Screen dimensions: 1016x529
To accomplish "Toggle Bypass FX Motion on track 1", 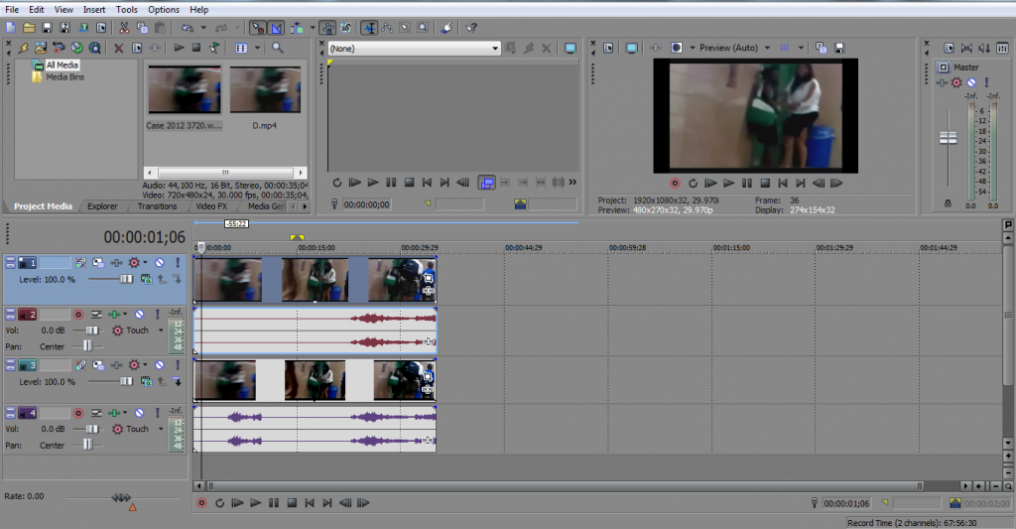I will 79,263.
